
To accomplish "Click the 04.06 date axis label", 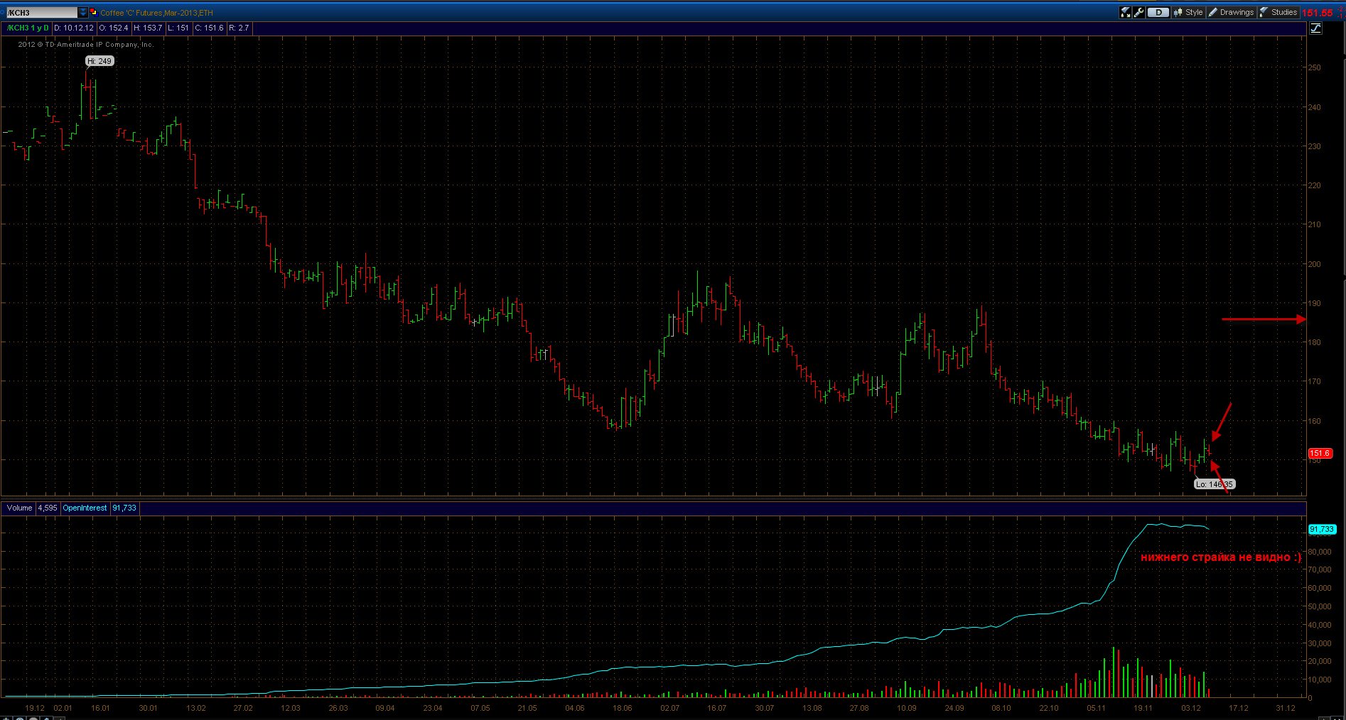I will tap(574, 708).
